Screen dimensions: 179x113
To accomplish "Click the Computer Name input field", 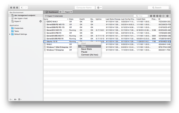I will pos(85,8).
